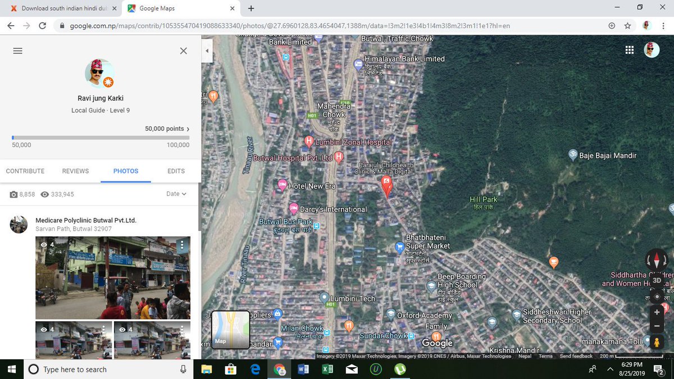This screenshot has height=379, width=674.
Task: Switch to the EDITS tab
Action: coord(176,171)
